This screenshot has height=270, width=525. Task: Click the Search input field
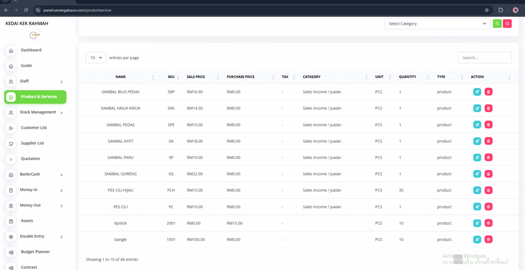coord(484,57)
